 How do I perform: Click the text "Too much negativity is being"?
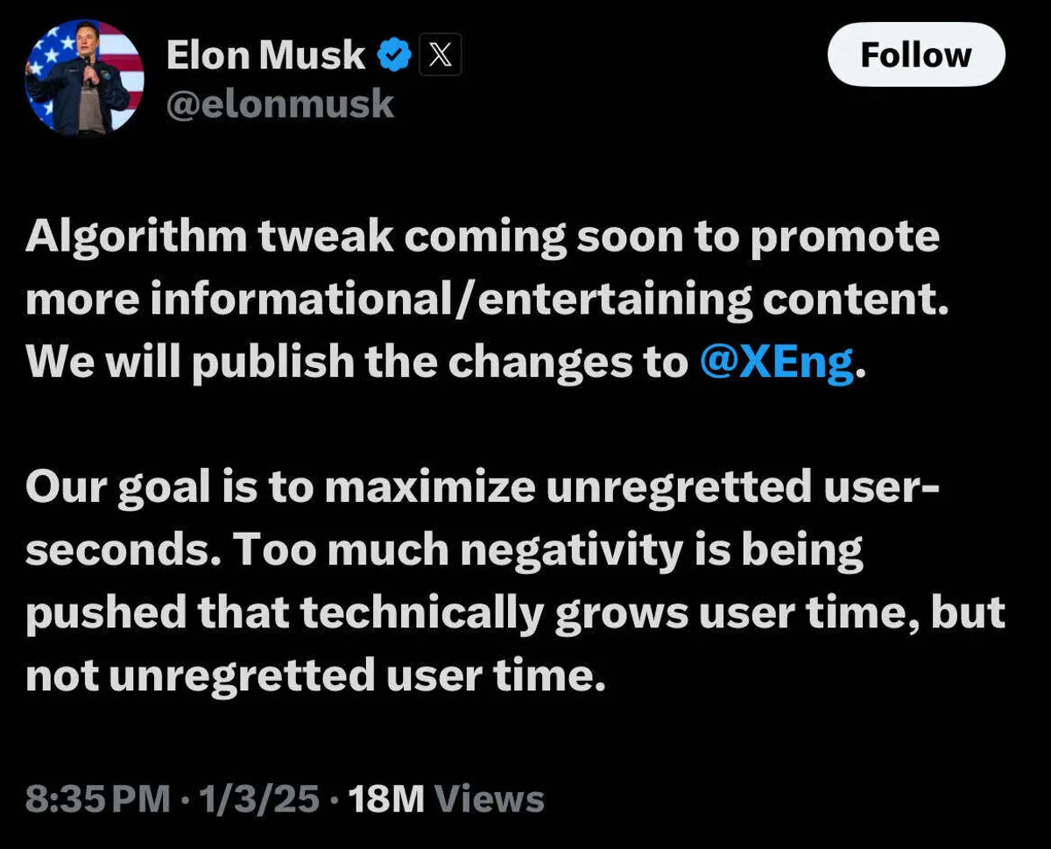coord(547,550)
